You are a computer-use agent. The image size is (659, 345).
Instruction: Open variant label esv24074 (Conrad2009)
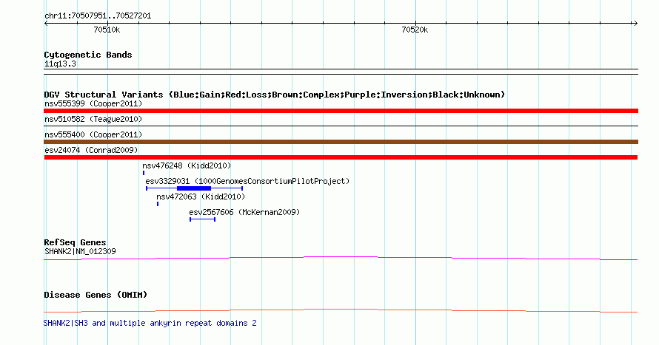(x=91, y=150)
